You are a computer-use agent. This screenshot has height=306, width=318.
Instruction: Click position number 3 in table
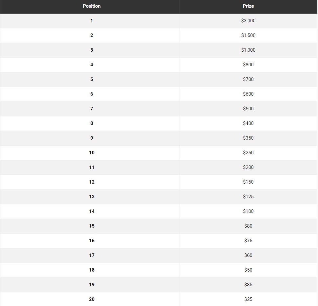coord(92,50)
